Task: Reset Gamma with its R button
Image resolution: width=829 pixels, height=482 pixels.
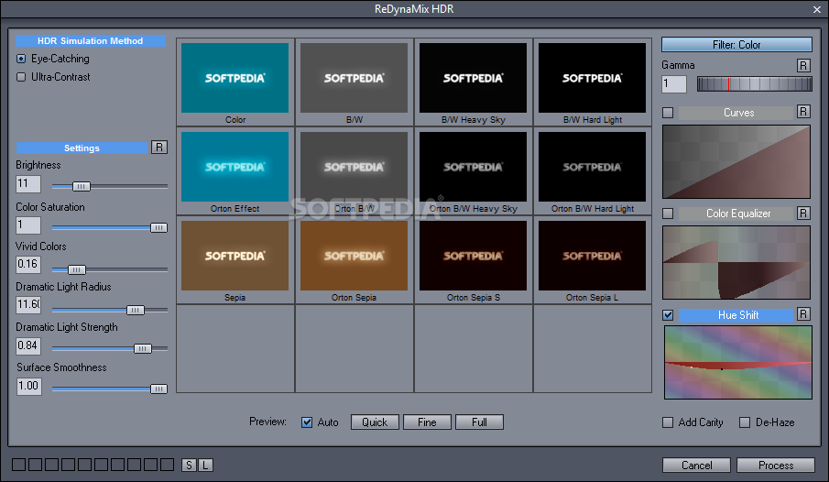Action: (x=803, y=65)
